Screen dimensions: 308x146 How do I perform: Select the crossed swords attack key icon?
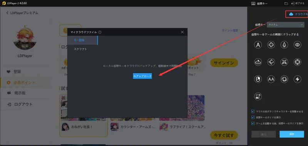[284, 62]
